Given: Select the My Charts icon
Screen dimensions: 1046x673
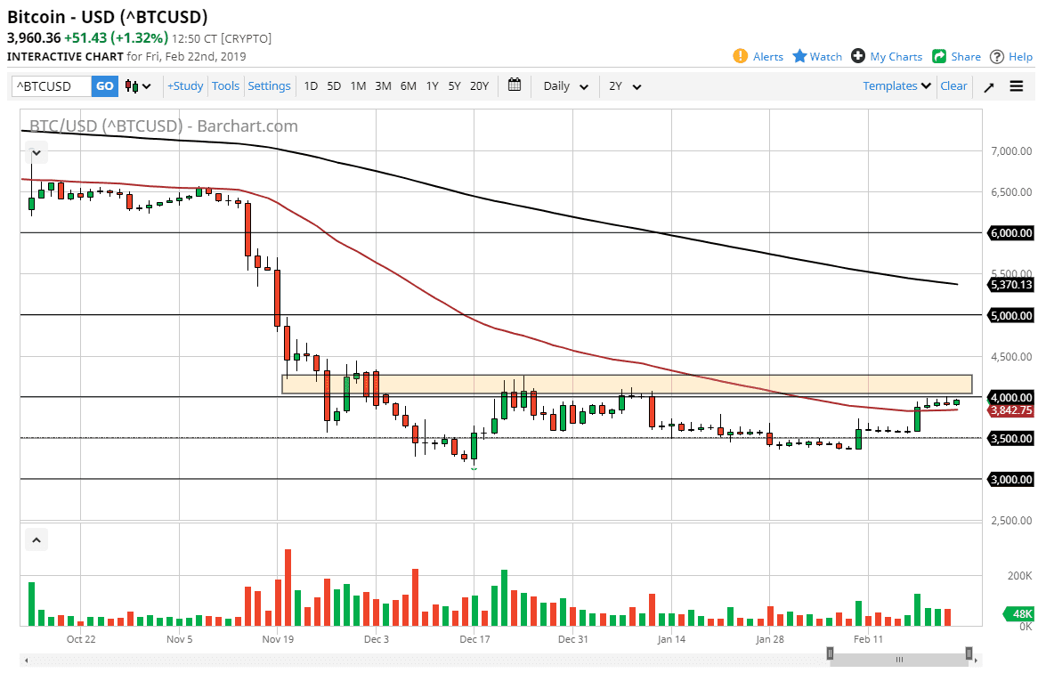Looking at the screenshot, I should (857, 56).
